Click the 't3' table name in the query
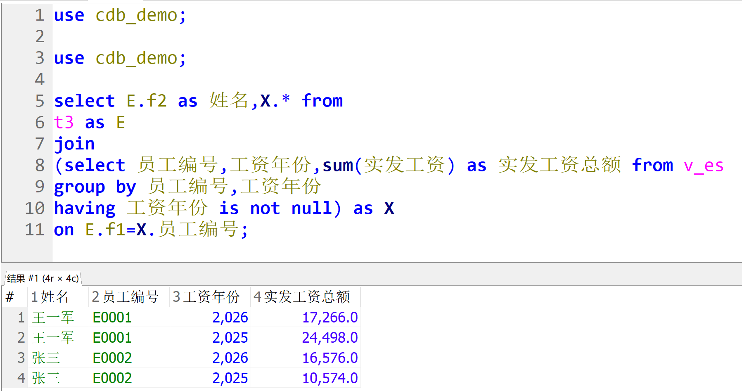 pyautogui.click(x=64, y=122)
